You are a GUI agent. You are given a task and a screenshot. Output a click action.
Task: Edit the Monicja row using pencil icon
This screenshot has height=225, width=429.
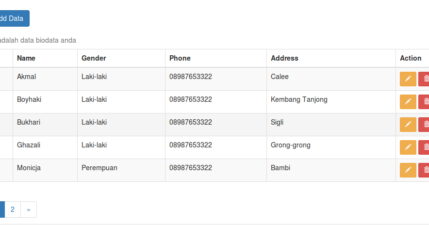point(408,170)
